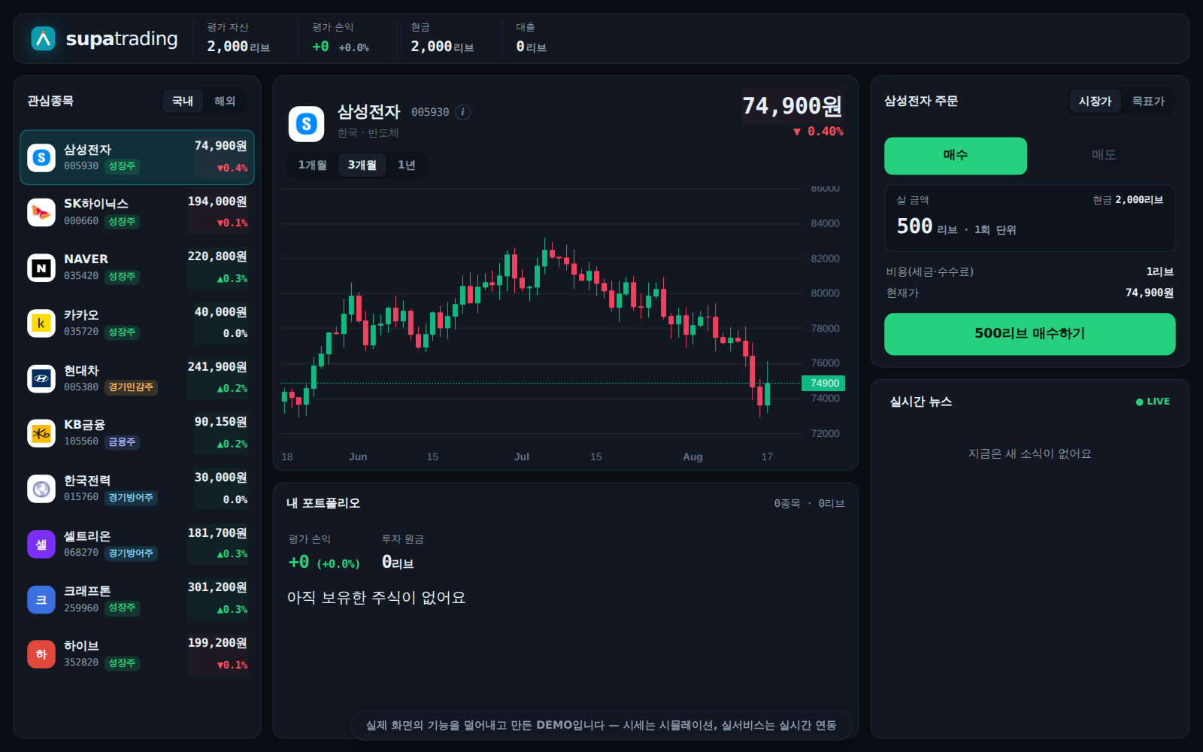Click the 카카오 logo icon
Image resolution: width=1203 pixels, height=752 pixels.
(41, 323)
